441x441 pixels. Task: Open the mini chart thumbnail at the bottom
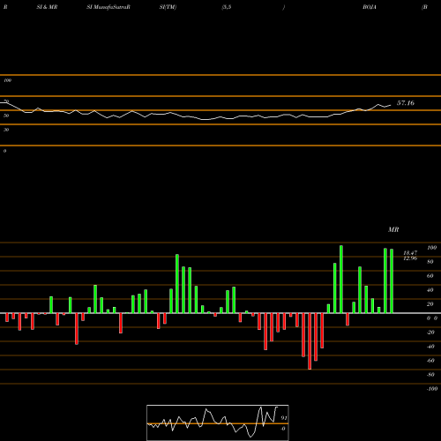coord(218,422)
